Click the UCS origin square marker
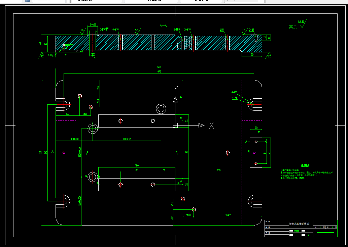This screenshot has height=247, width=348. 175,126
